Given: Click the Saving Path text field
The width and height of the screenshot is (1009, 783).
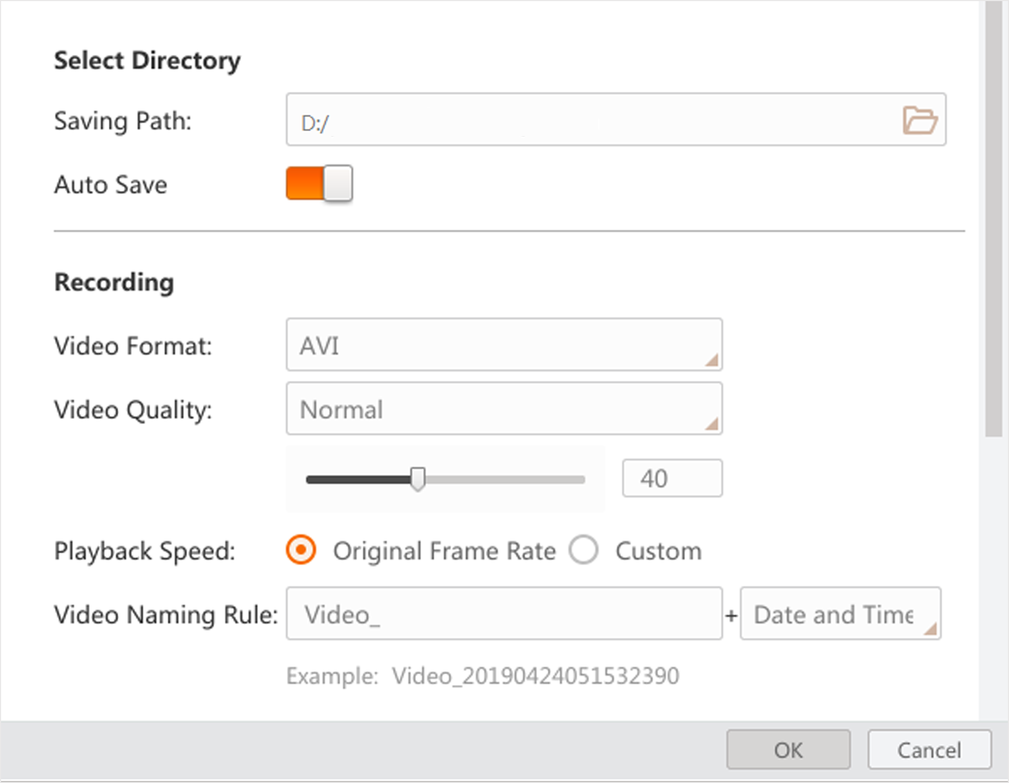Looking at the screenshot, I should coord(592,120).
